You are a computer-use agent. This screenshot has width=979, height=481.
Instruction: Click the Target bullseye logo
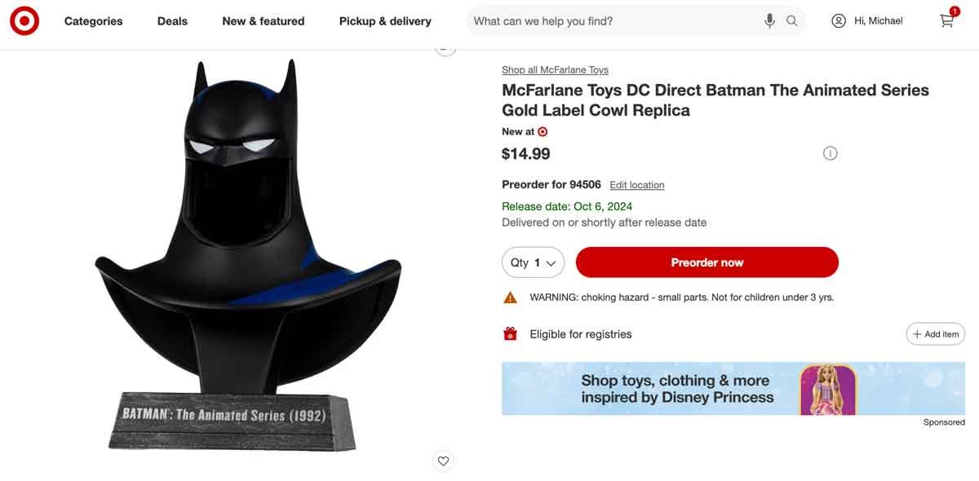tap(24, 21)
